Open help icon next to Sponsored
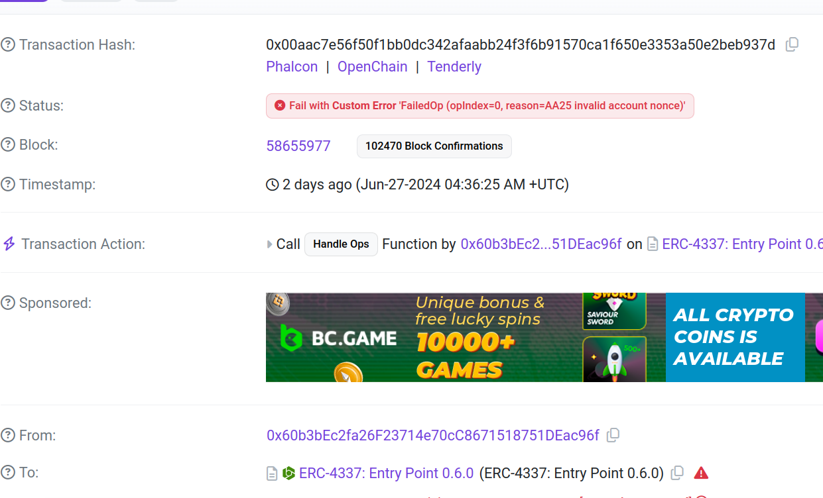This screenshot has width=823, height=498. click(x=8, y=303)
